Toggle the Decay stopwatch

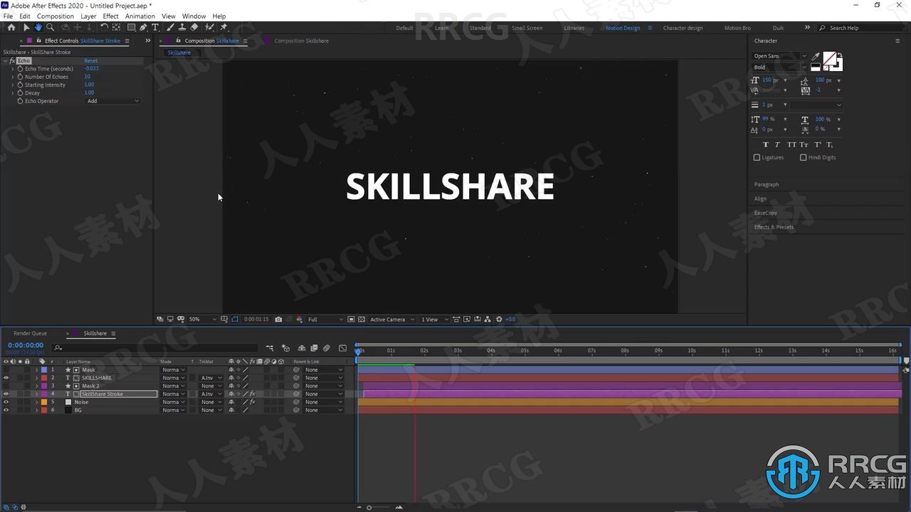coord(20,92)
